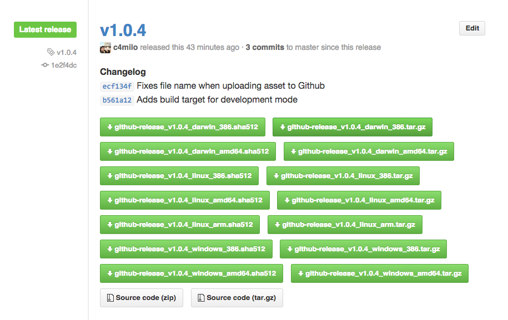Open commit ecf134f from the changelog
The width and height of the screenshot is (508, 320).
pos(117,86)
